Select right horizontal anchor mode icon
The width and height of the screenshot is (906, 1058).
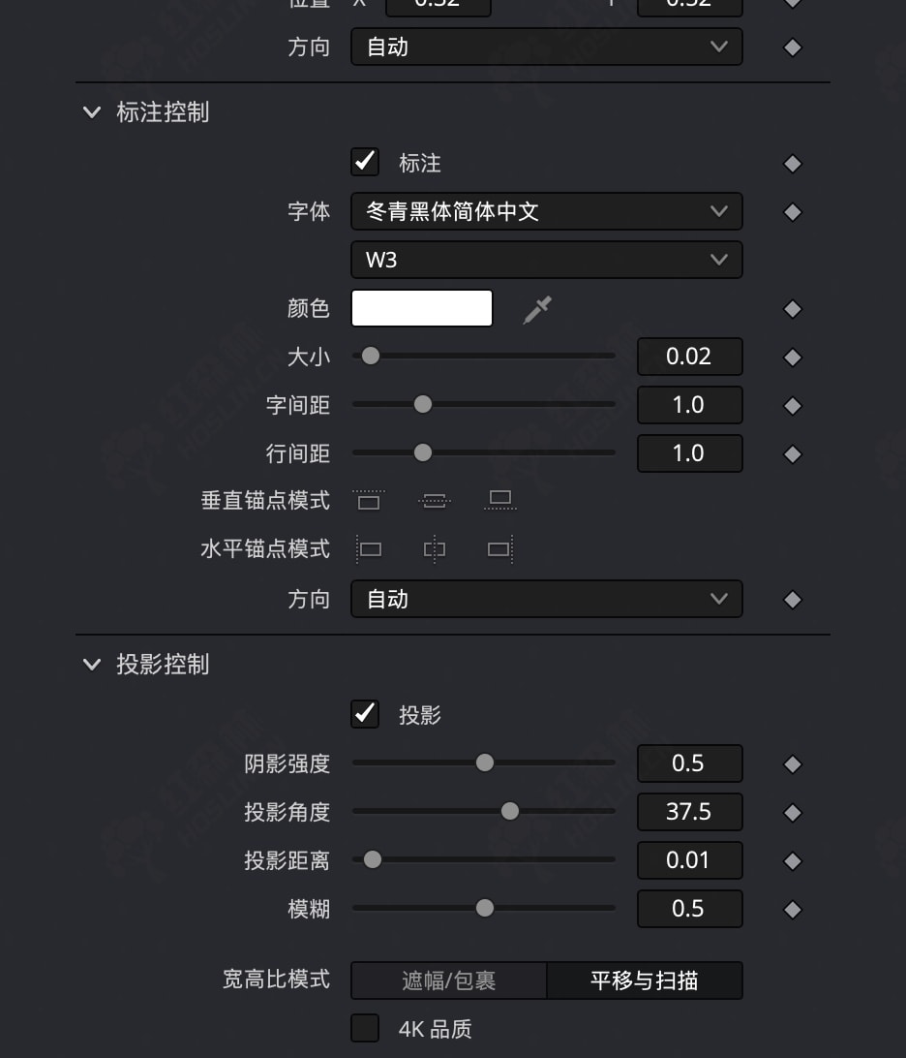point(499,549)
